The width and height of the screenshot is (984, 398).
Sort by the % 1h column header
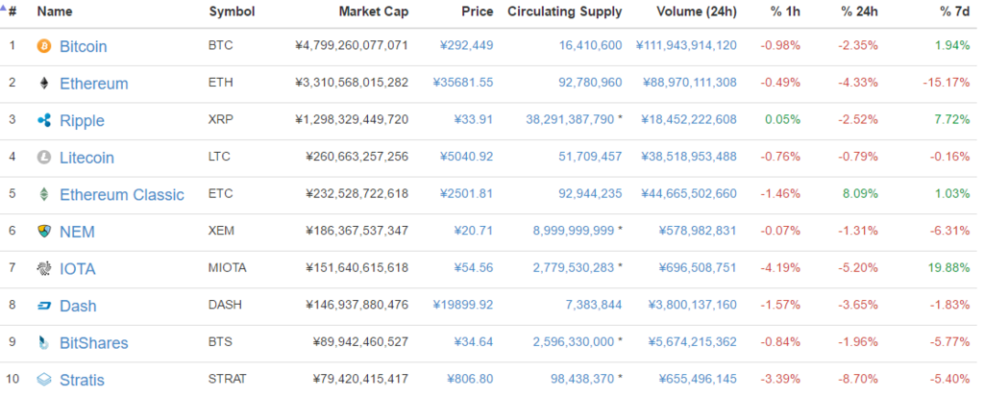[x=784, y=12]
